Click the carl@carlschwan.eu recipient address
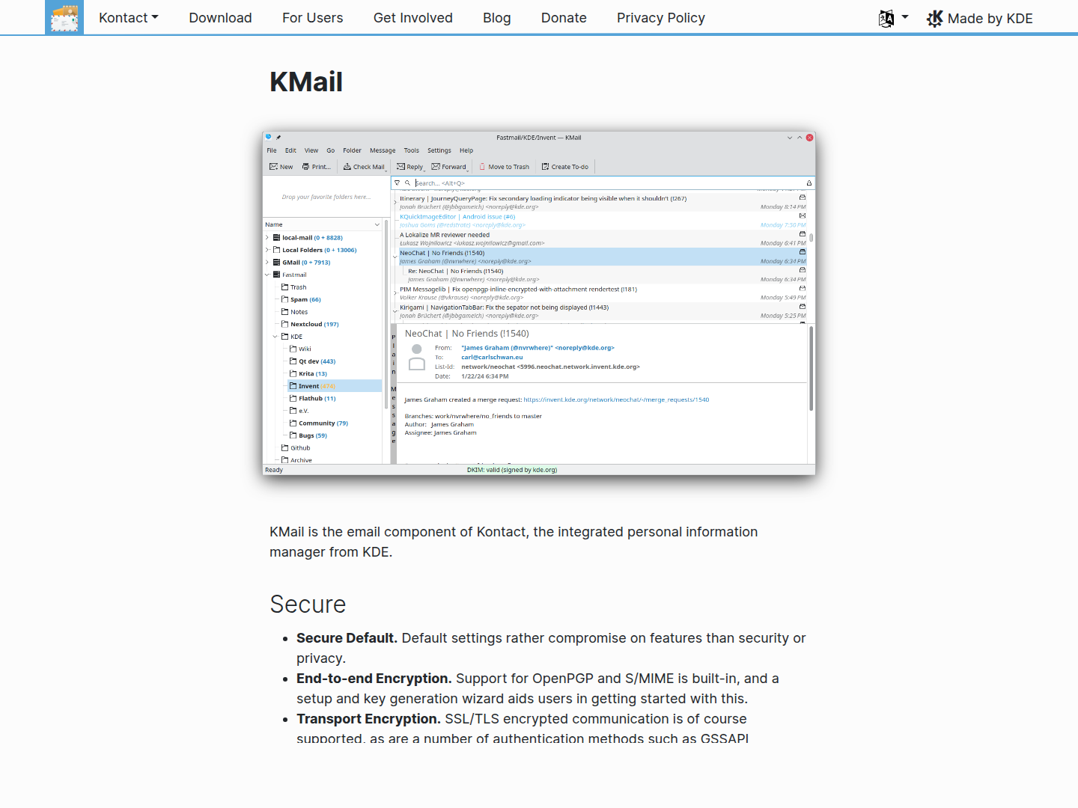1078x808 pixels. click(492, 357)
